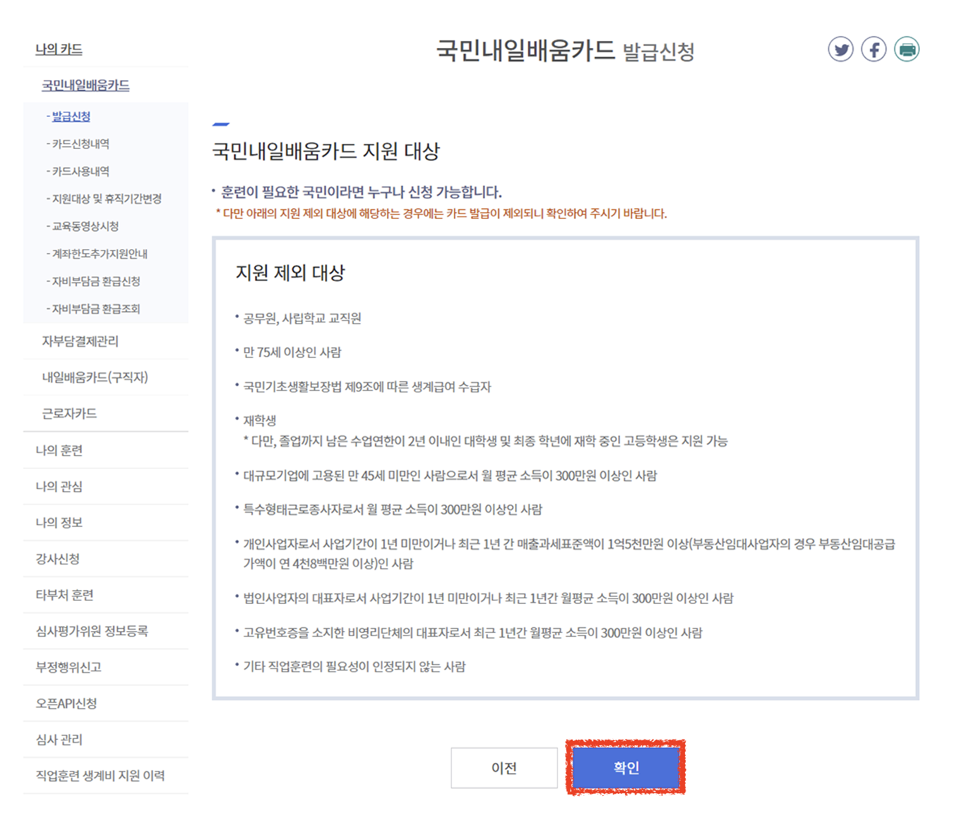Click heading 국민내일배움카드 지원 대상
This screenshot has height=833, width=971.
pos(326,151)
